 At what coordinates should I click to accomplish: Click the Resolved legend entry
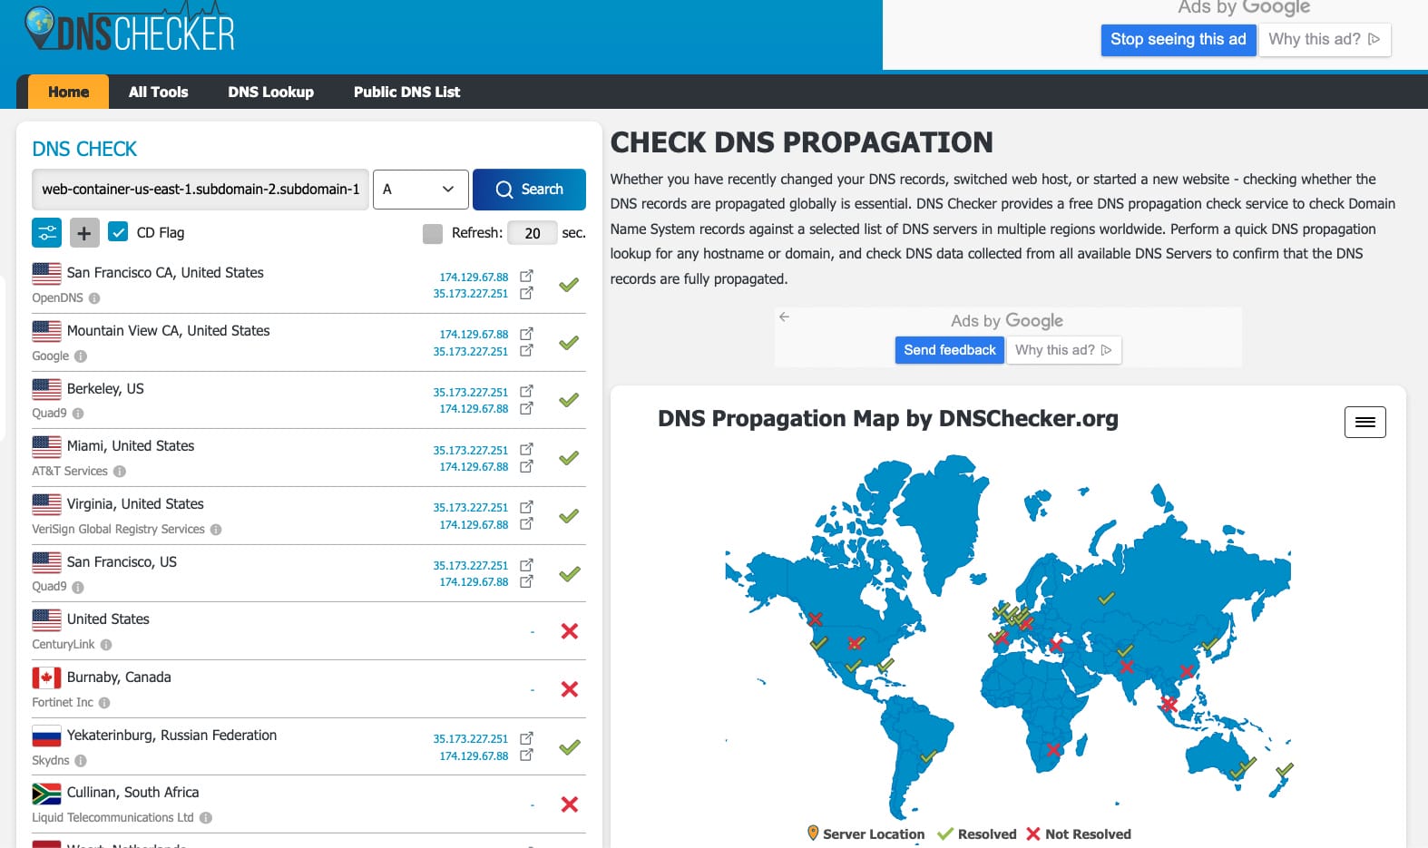[x=976, y=834]
